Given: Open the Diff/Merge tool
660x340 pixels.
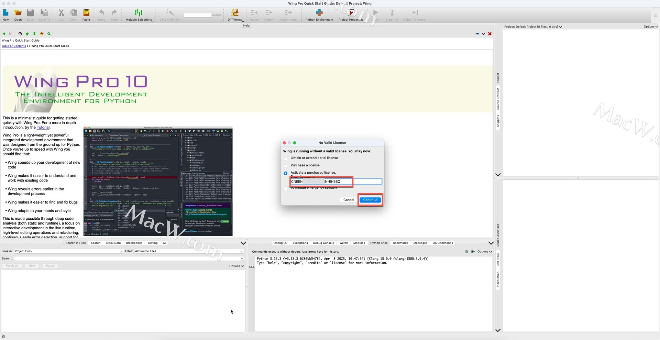Looking at the screenshot, I should (x=235, y=13).
